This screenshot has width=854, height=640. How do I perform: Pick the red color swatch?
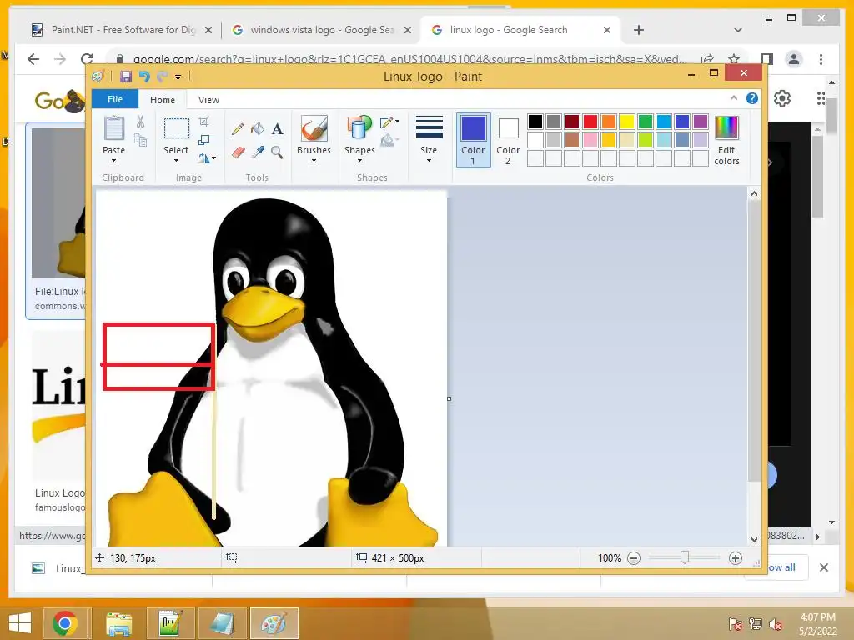590,122
